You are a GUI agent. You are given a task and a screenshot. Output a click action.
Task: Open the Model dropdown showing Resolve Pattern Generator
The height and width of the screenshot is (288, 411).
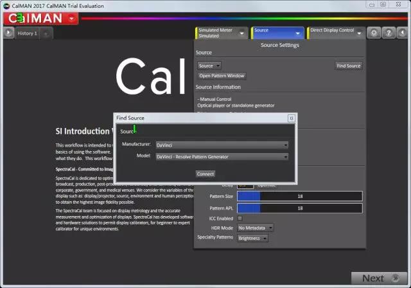[x=222, y=157]
